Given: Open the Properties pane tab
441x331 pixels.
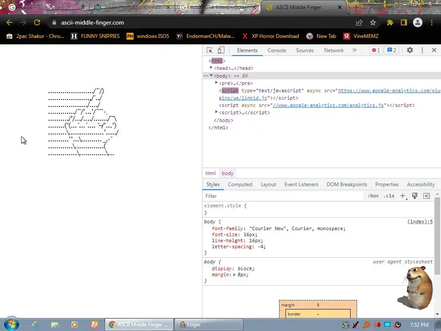Looking at the screenshot, I should [x=387, y=184].
